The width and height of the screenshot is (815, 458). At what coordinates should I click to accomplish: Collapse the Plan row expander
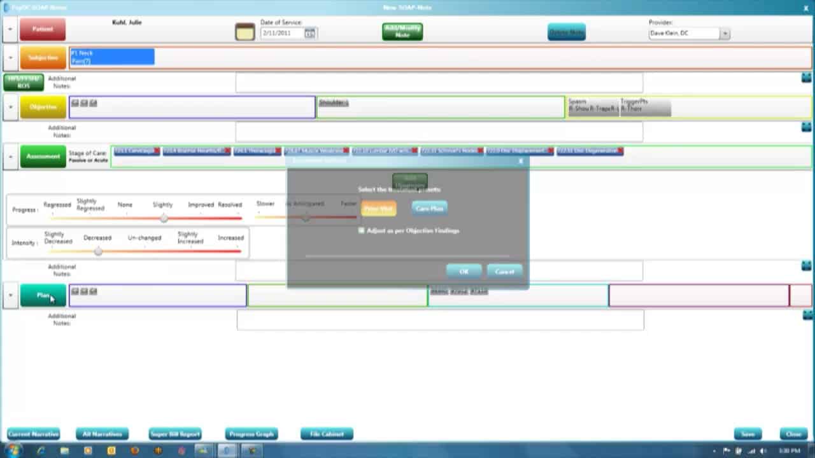click(10, 296)
